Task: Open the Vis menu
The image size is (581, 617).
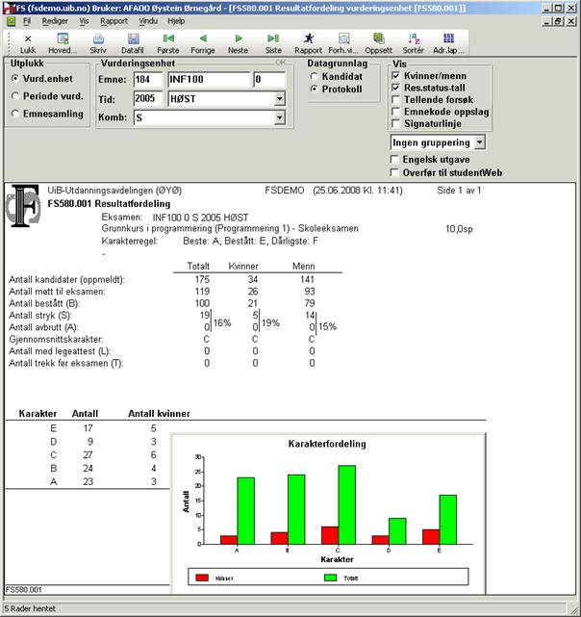Action: [x=85, y=21]
